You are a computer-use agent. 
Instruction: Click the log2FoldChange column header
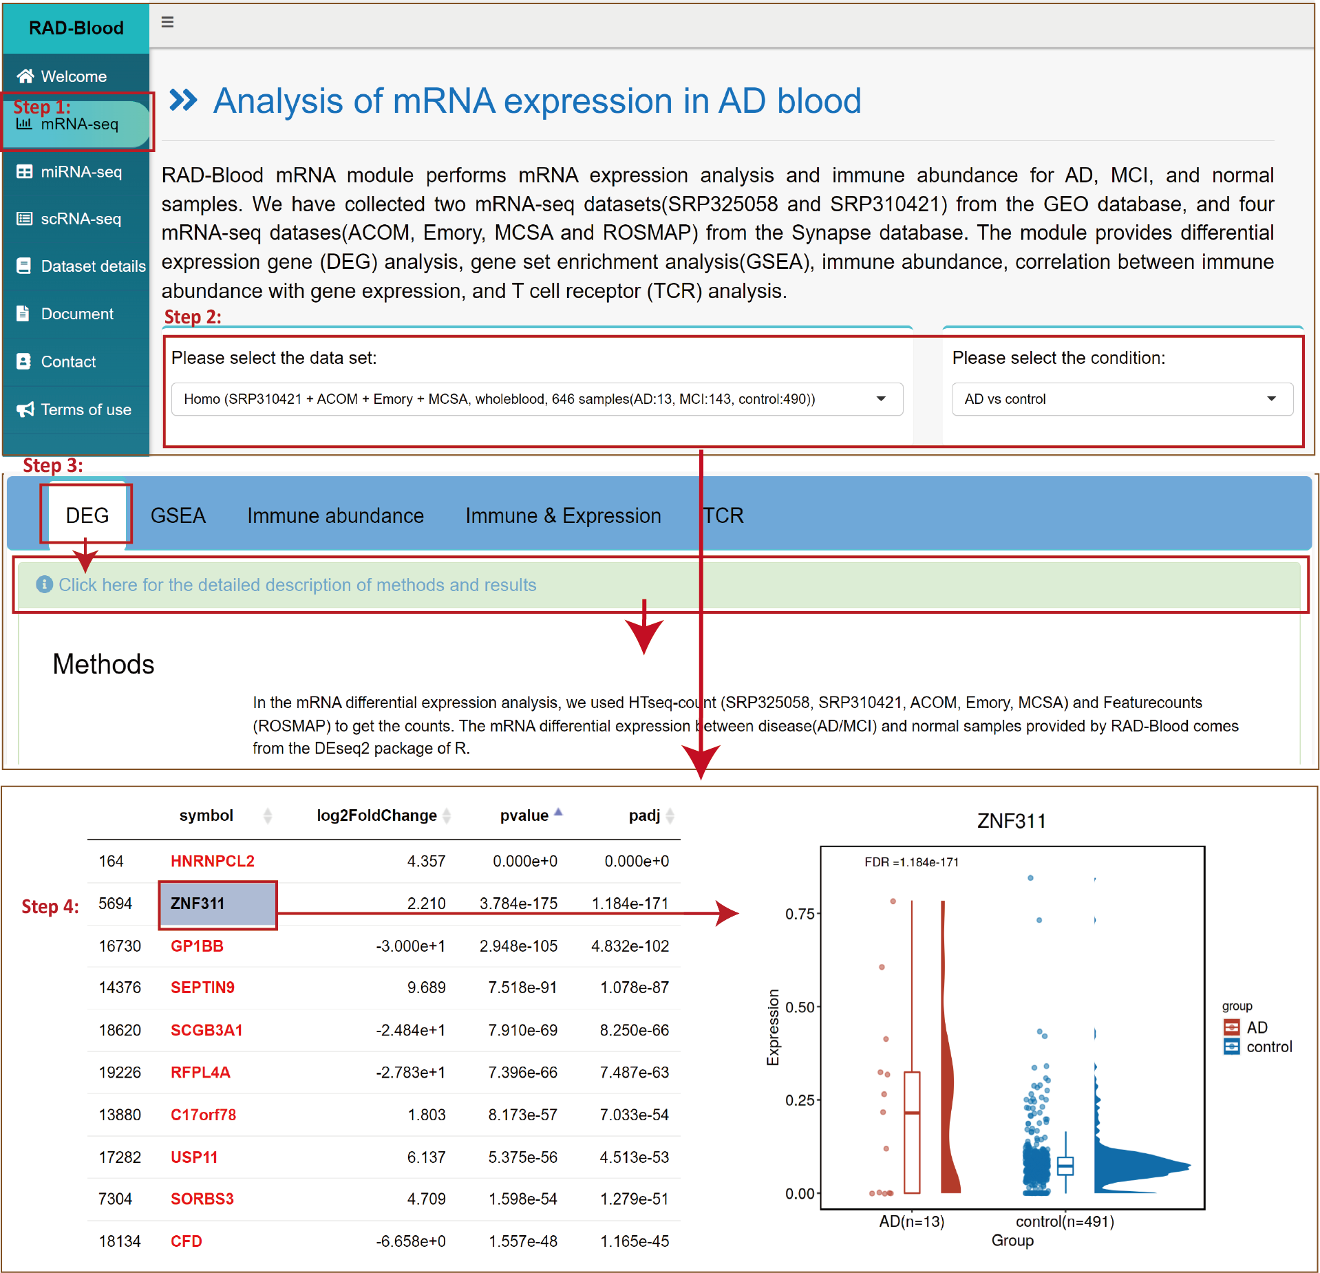[376, 815]
